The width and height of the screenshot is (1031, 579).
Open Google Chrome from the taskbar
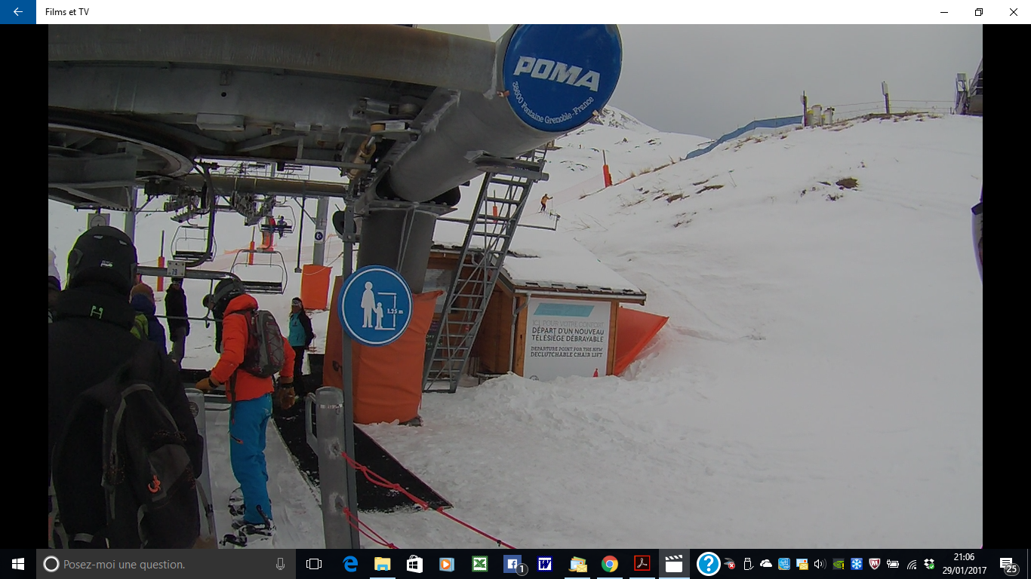tap(610, 564)
